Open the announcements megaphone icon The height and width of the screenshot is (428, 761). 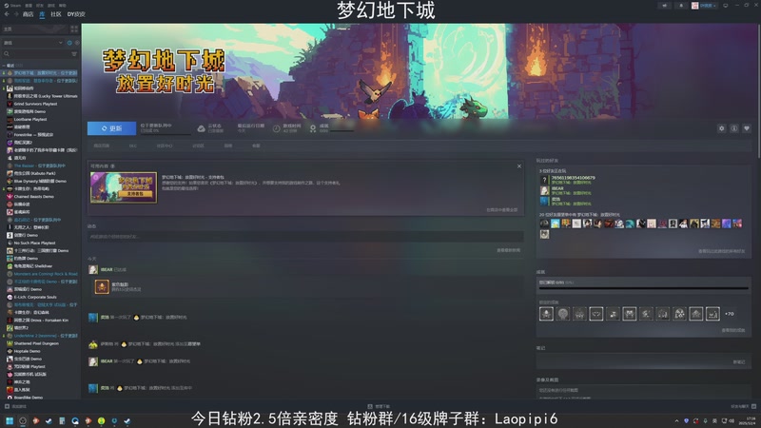tap(664, 6)
